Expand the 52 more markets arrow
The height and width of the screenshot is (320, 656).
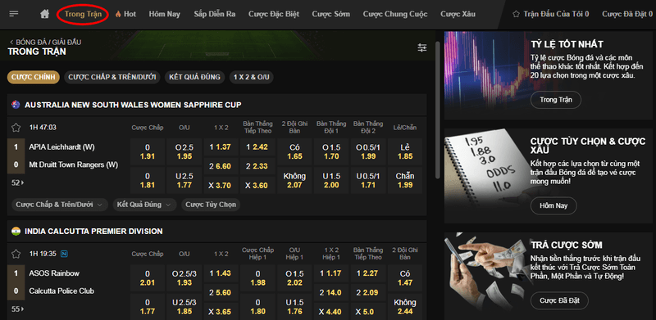(x=17, y=183)
